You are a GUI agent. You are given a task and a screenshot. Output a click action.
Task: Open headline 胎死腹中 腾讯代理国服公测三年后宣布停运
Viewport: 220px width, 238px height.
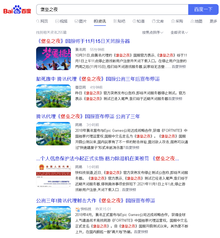(98, 79)
